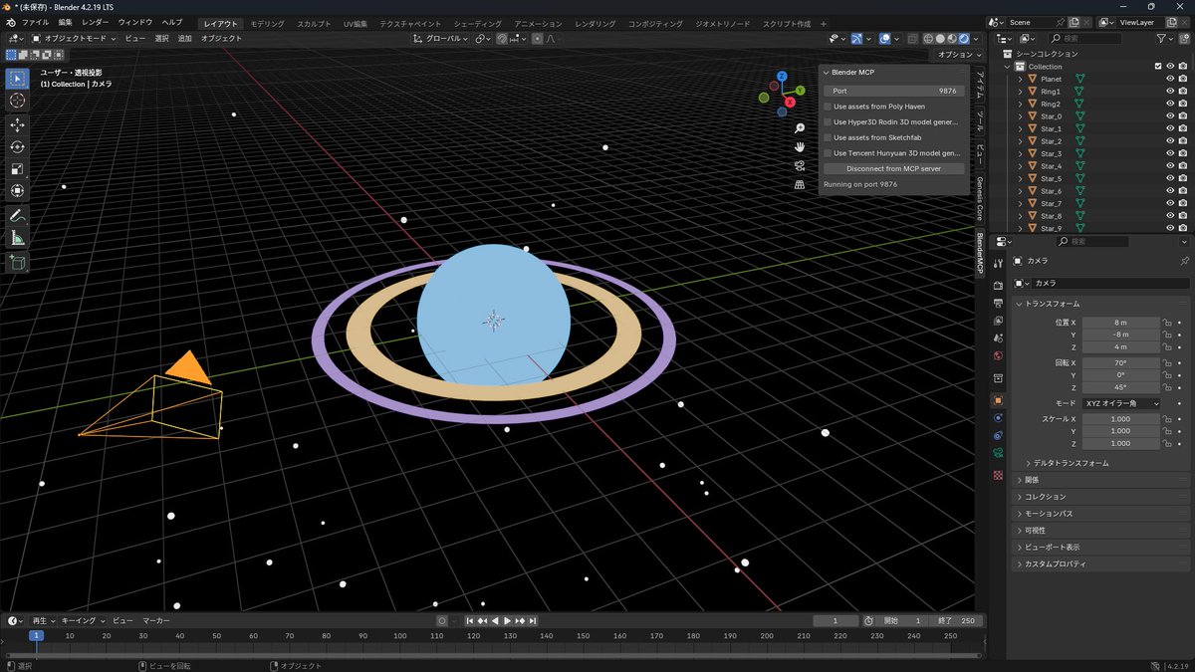1195x672 pixels.
Task: Enable Use Hyper3D Rodin 3D model generation
Action: click(828, 121)
